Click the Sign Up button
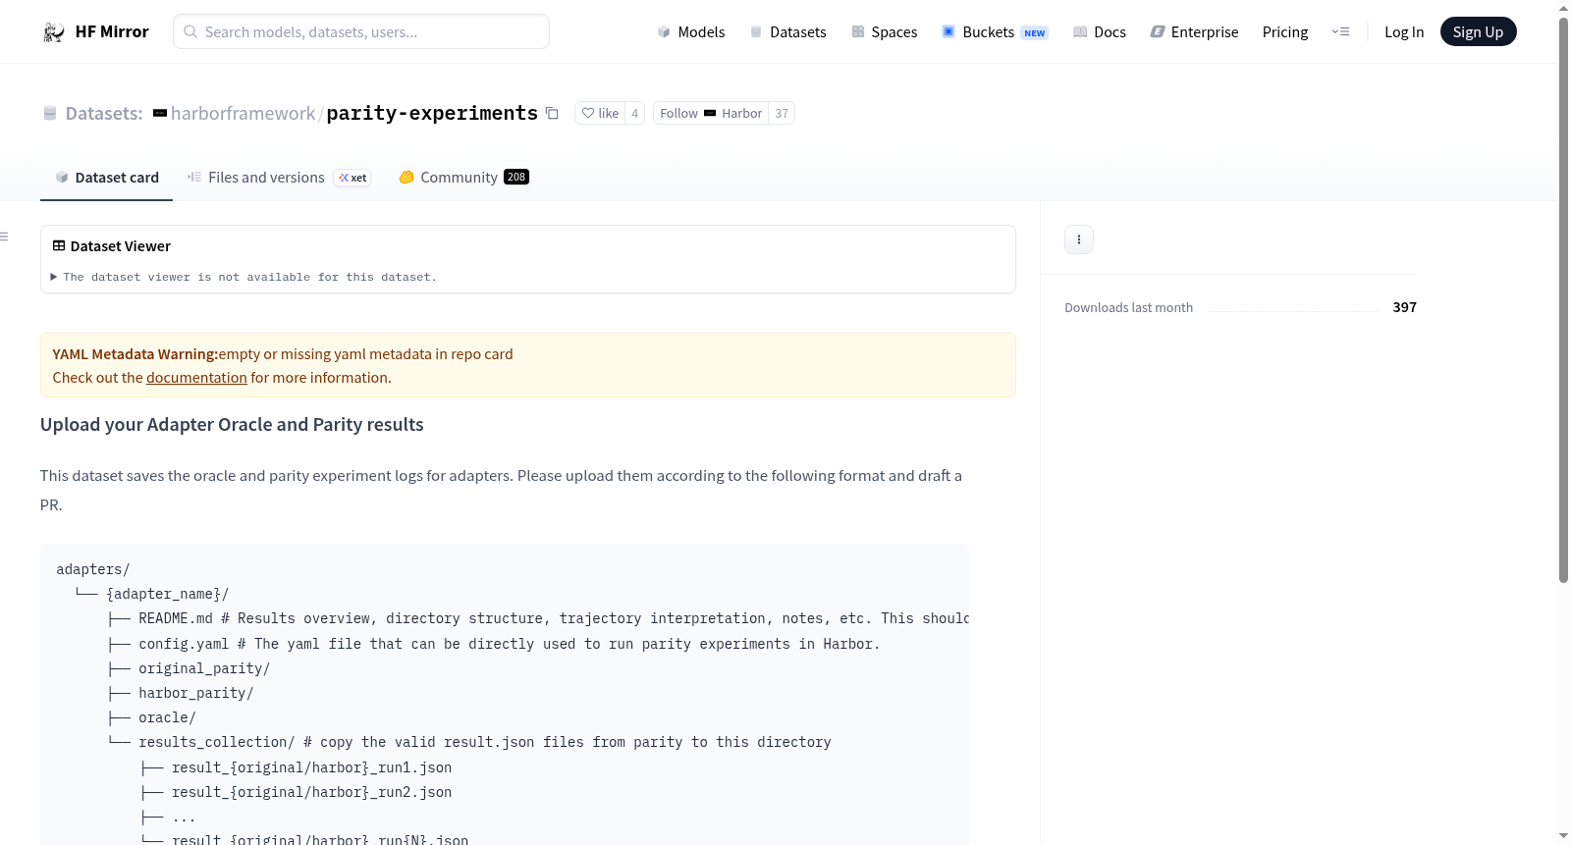1571x845 pixels. coord(1479,32)
